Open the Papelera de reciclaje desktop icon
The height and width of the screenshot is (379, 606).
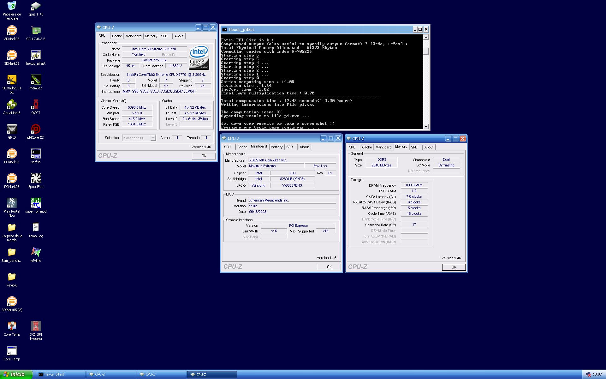pyautogui.click(x=12, y=10)
